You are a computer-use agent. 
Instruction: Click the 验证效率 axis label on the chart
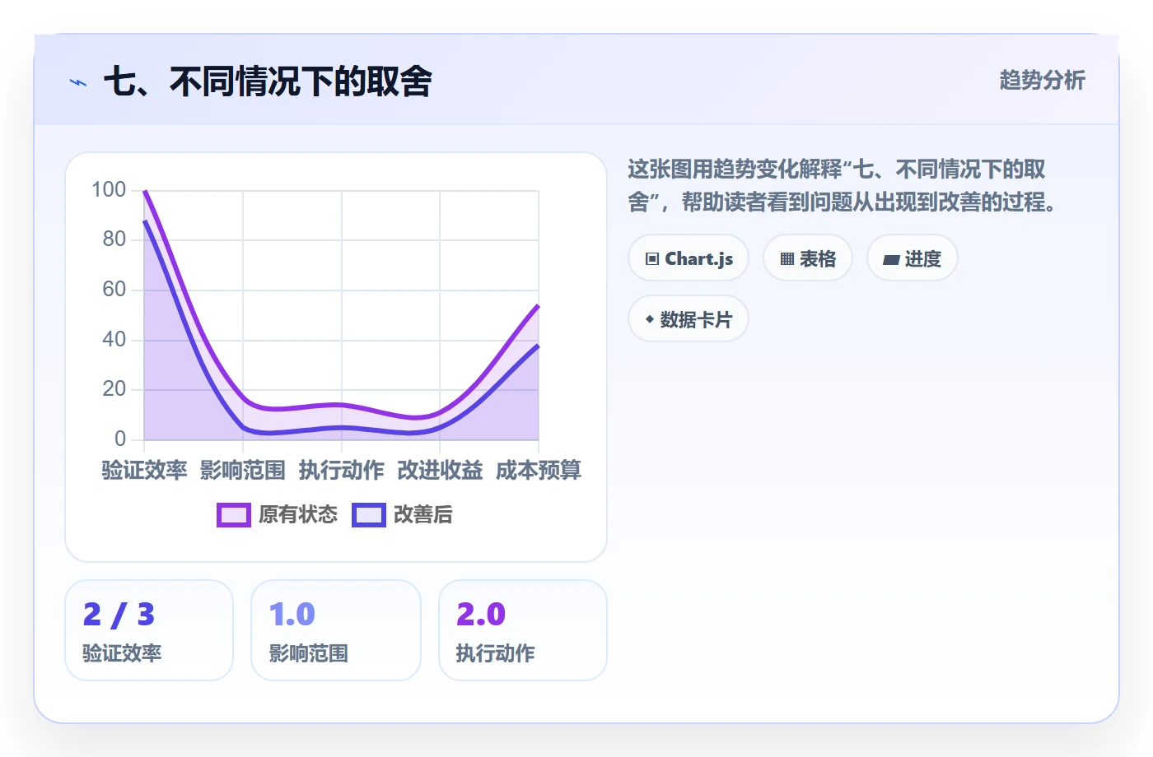point(145,470)
